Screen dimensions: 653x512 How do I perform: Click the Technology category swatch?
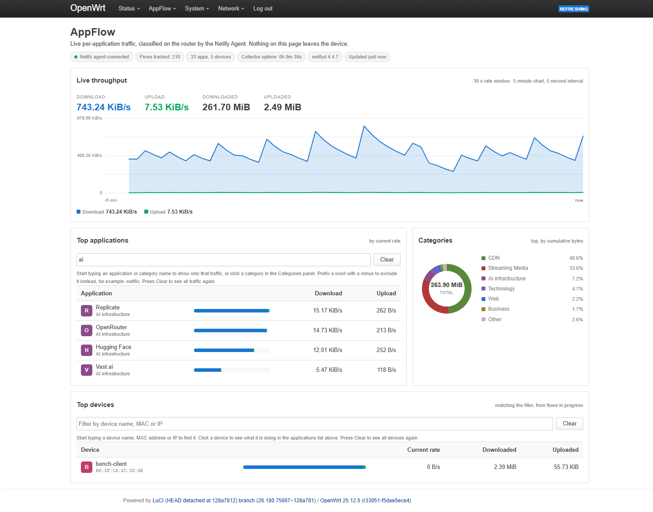[484, 289]
